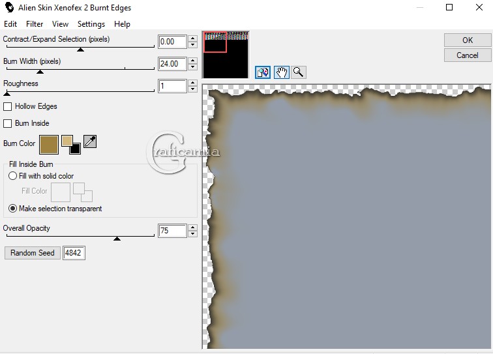Image resolution: width=493 pixels, height=354 pixels.
Task: Open the Edit menu
Action: (x=10, y=24)
